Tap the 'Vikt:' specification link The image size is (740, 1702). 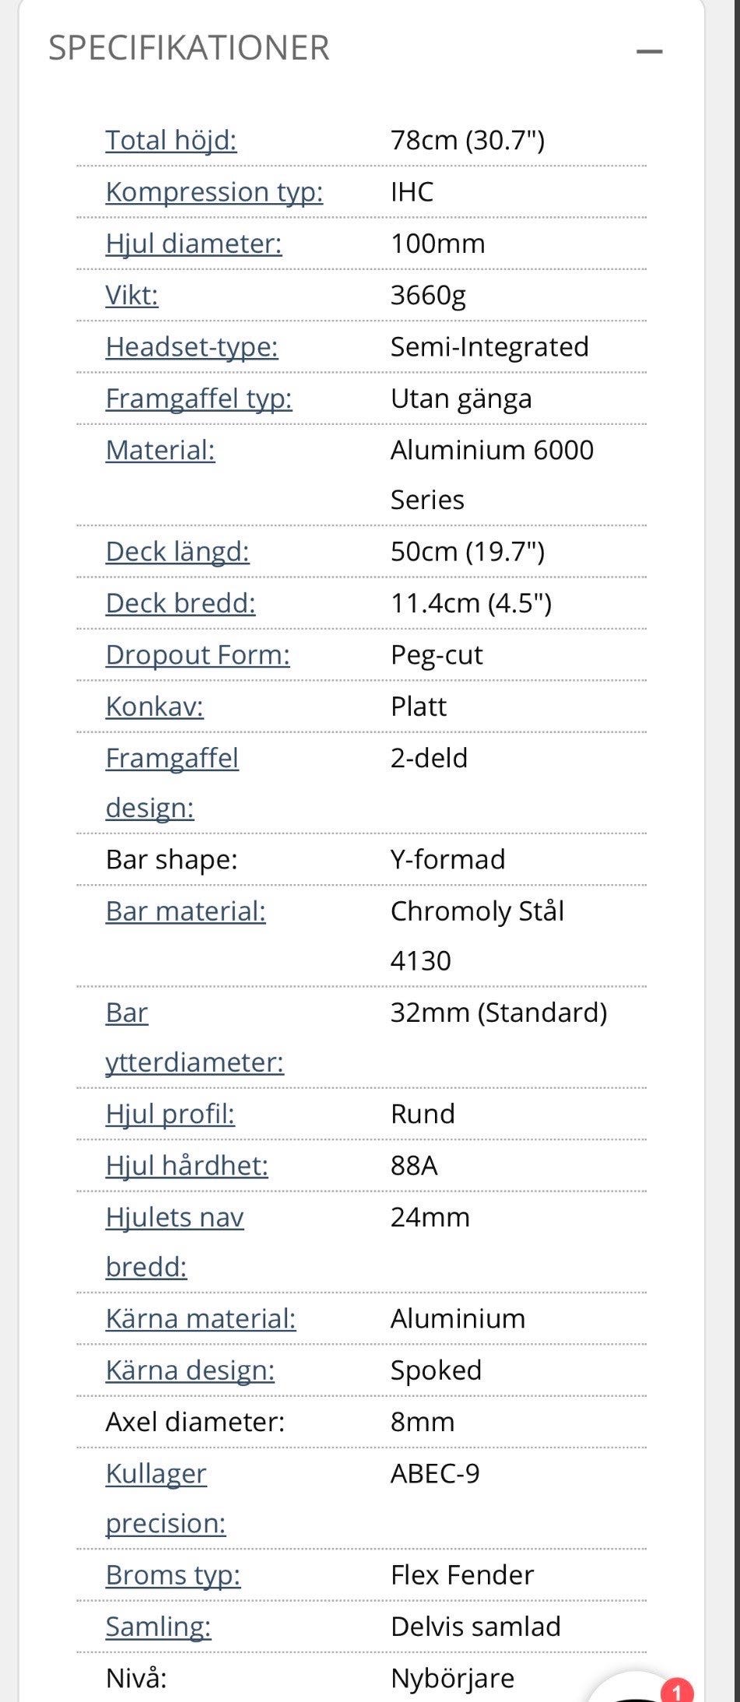point(132,295)
